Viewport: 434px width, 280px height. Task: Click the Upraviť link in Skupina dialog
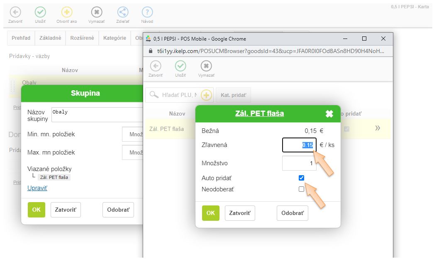(x=37, y=188)
